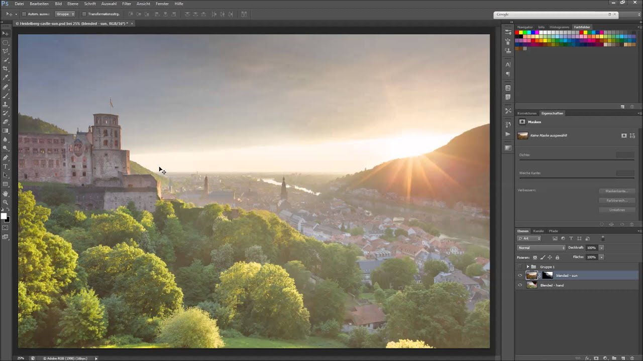This screenshot has height=361, width=643.
Task: Select the Eraser tool
Action: (x=6, y=122)
